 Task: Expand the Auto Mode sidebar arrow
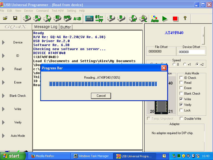point(3,136)
